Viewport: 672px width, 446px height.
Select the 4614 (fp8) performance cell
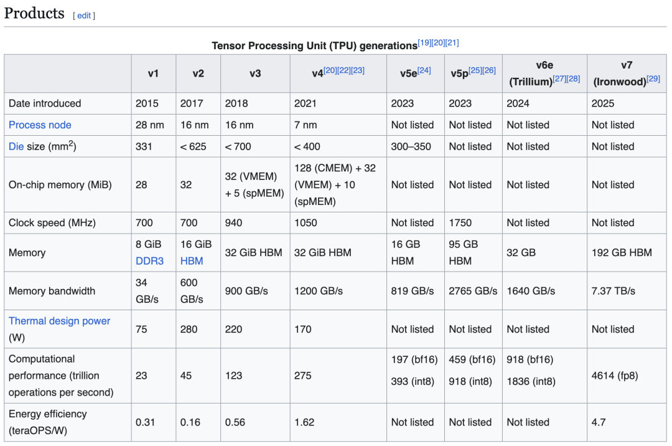(615, 376)
